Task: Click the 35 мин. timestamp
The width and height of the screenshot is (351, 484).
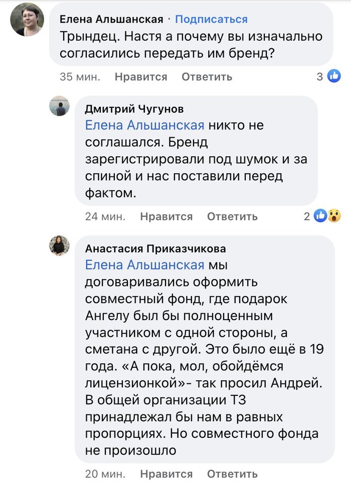Action: coord(80,77)
